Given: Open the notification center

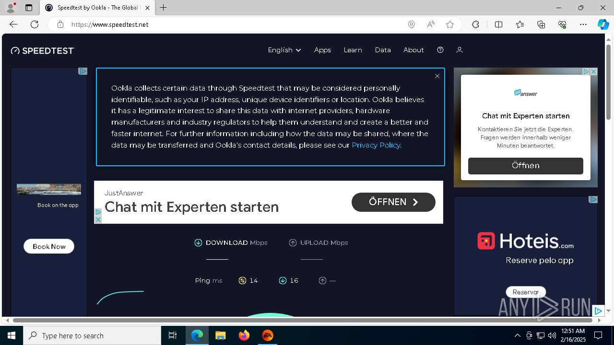Looking at the screenshot, I should point(598,335).
